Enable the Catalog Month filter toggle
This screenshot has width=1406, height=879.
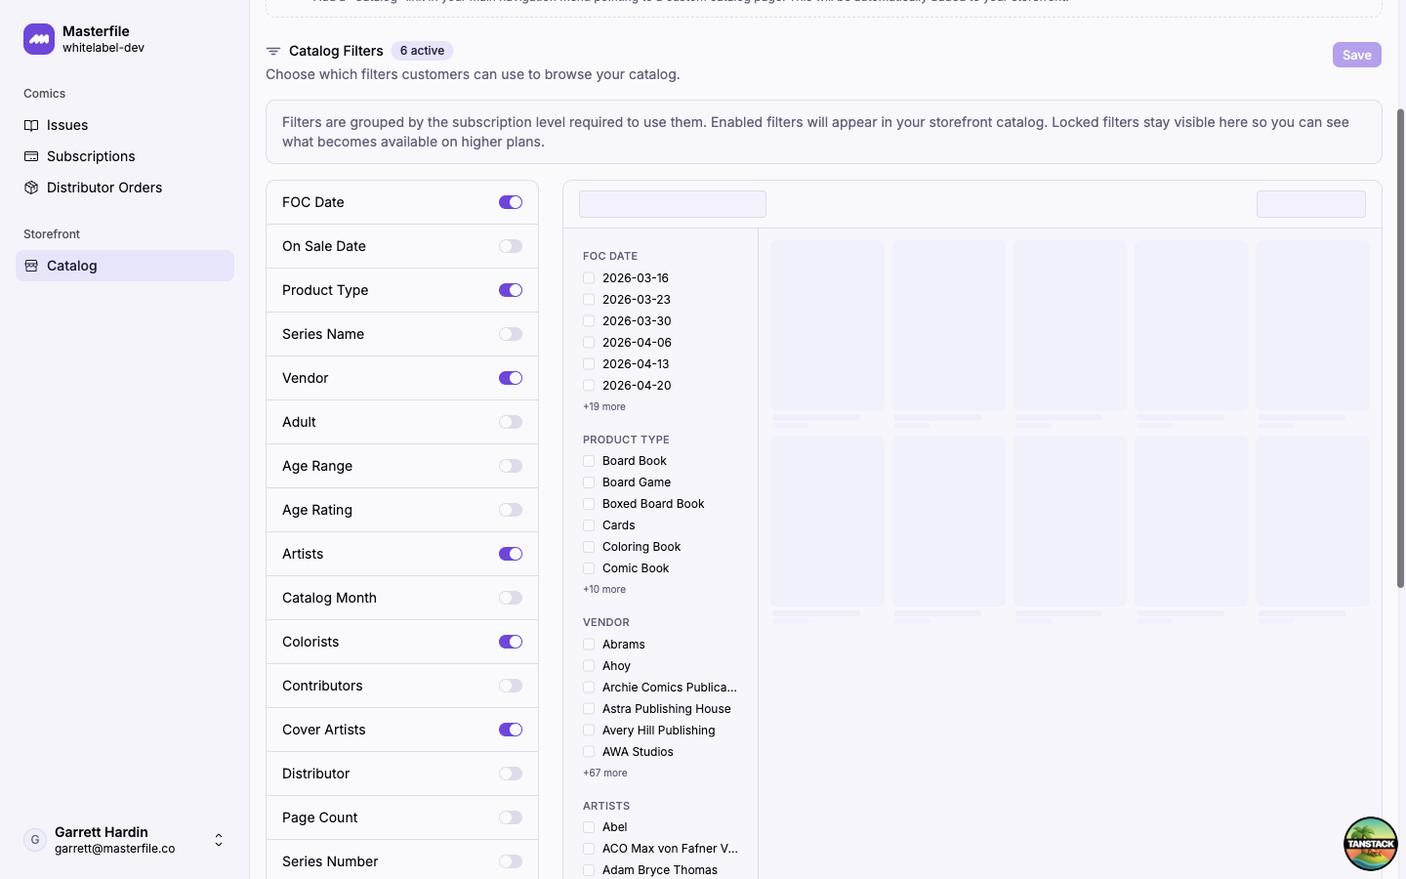[x=511, y=598]
